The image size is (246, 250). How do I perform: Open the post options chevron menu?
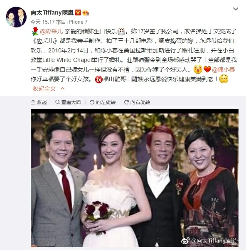tap(236, 9)
